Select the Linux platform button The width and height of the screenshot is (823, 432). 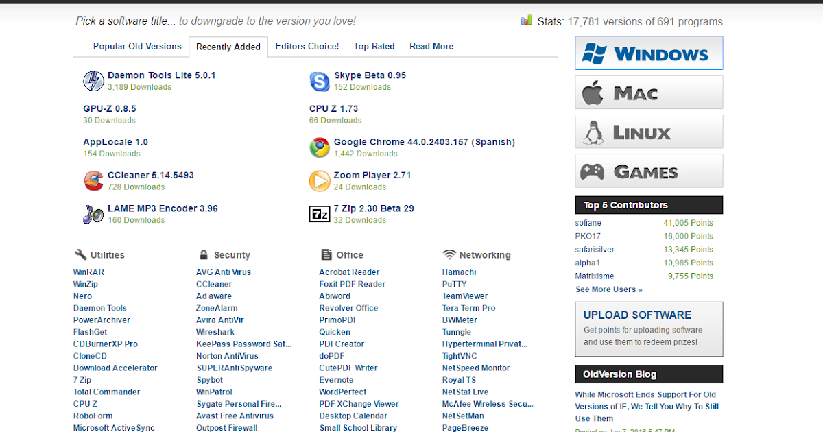tap(649, 132)
